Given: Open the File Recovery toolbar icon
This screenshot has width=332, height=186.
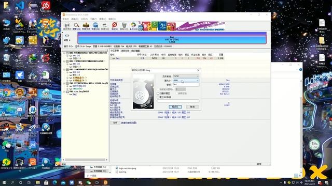Looking at the screenshot, I should tap(86, 26).
